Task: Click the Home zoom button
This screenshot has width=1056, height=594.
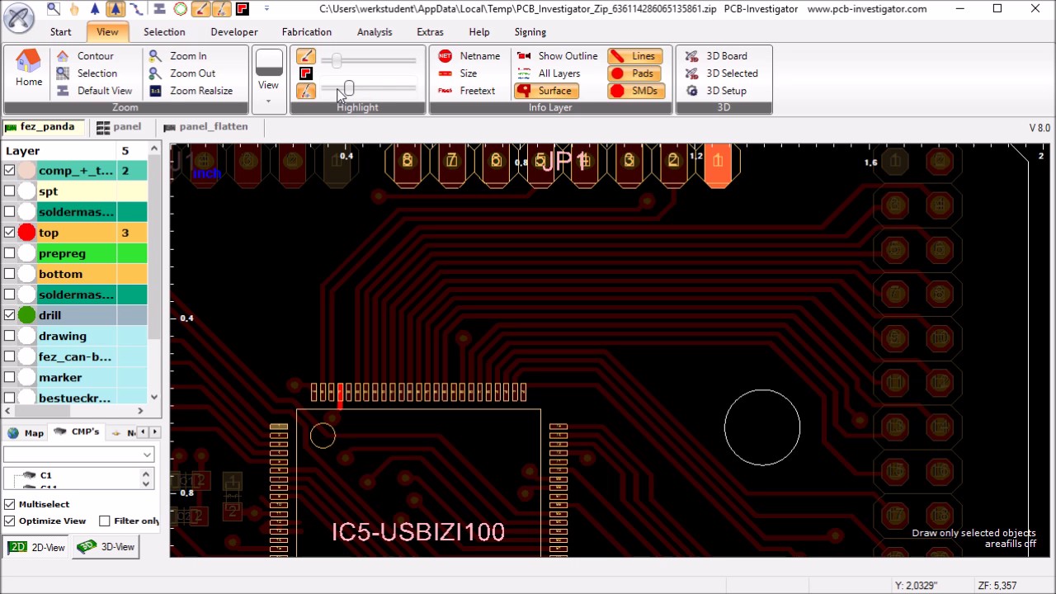Action: point(28,68)
